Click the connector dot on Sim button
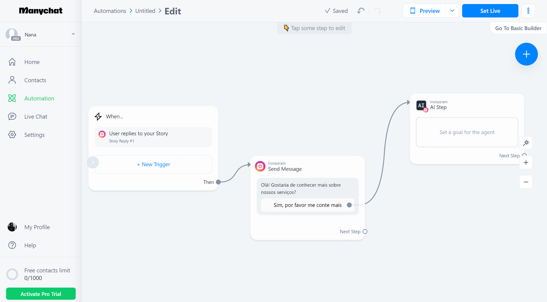The height and width of the screenshot is (302, 547). pos(349,205)
